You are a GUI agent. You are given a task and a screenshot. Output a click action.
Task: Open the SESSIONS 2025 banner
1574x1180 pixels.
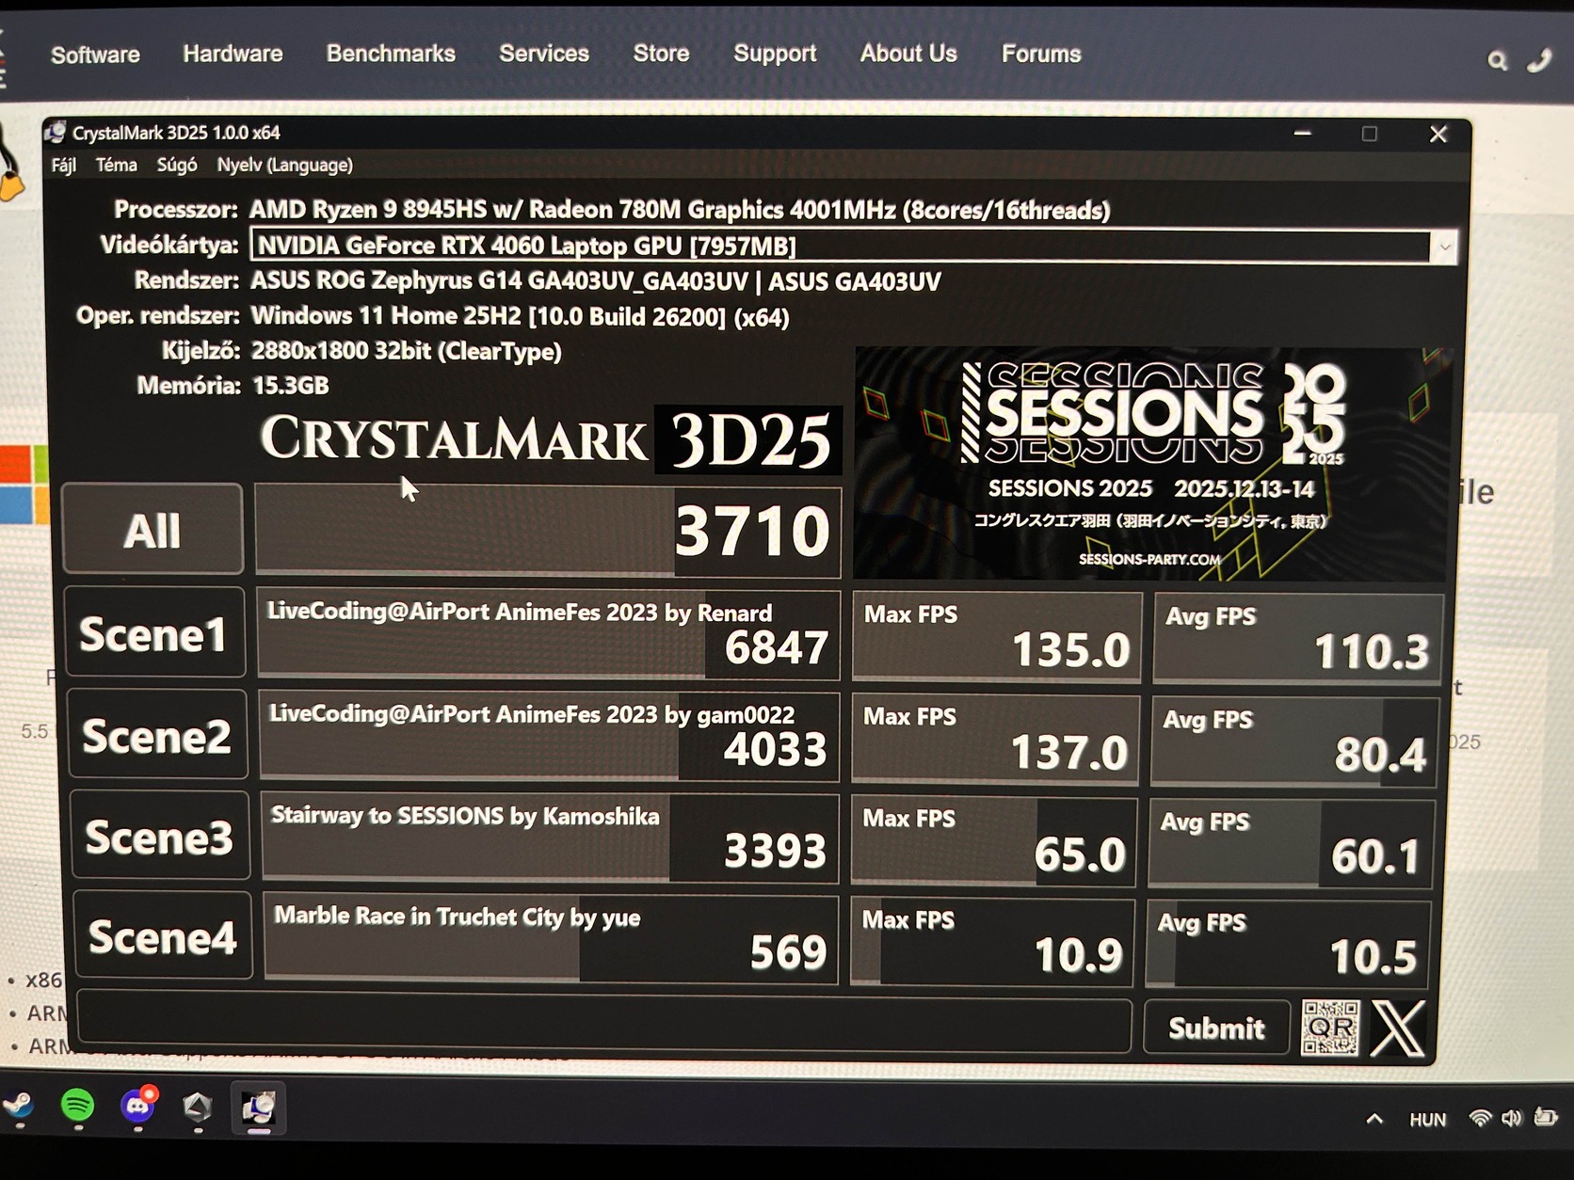tap(1151, 464)
